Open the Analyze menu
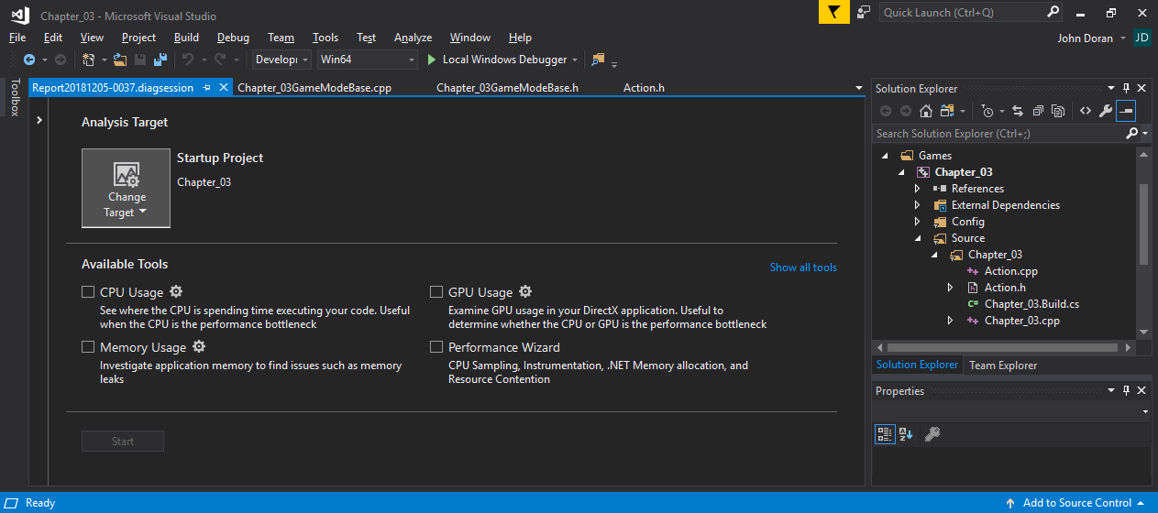1158x513 pixels. coord(413,38)
